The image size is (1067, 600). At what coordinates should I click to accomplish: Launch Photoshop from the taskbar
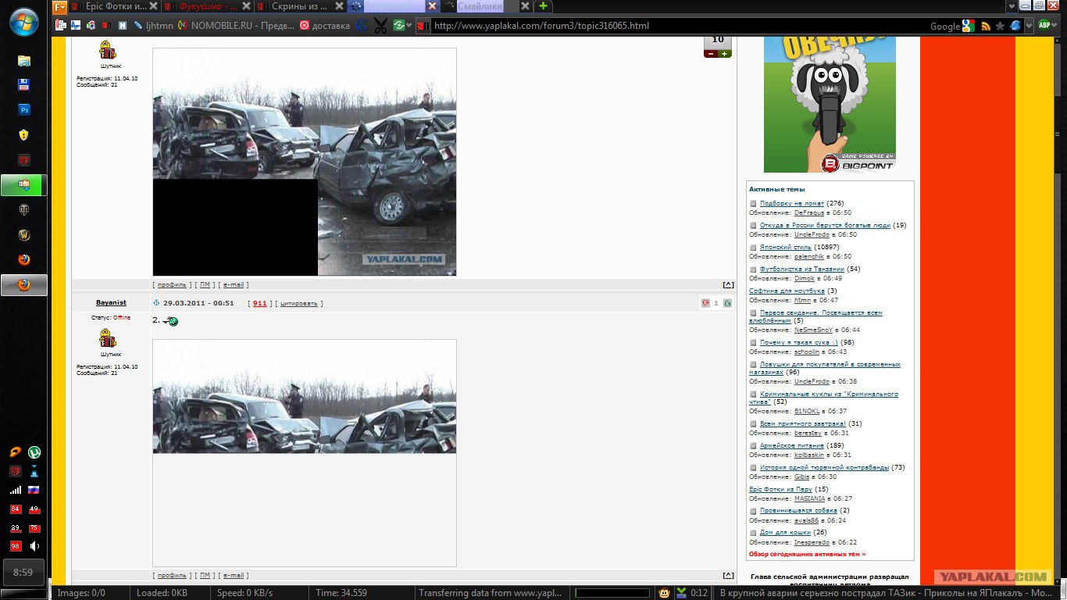coord(24,110)
